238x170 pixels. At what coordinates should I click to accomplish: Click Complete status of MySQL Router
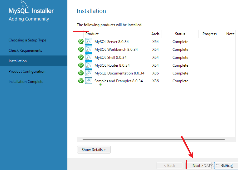[180, 65]
